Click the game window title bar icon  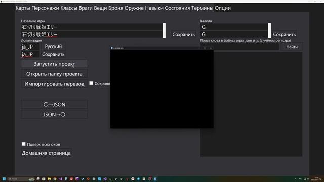(112, 48)
